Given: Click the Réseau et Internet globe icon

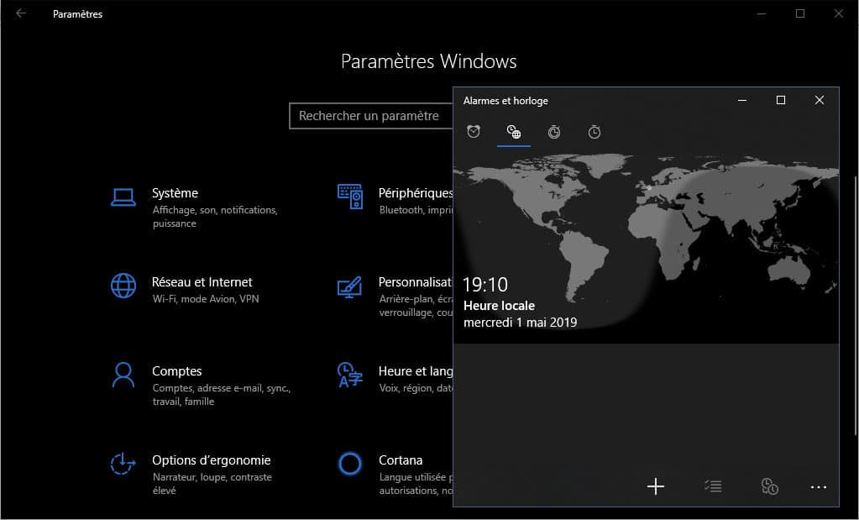Looking at the screenshot, I should [x=123, y=286].
